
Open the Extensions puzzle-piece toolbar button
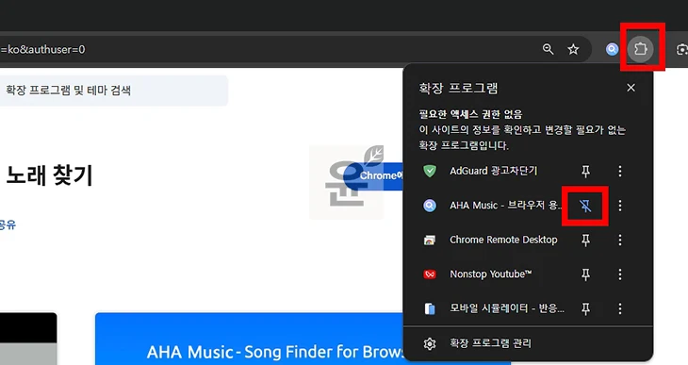click(641, 48)
